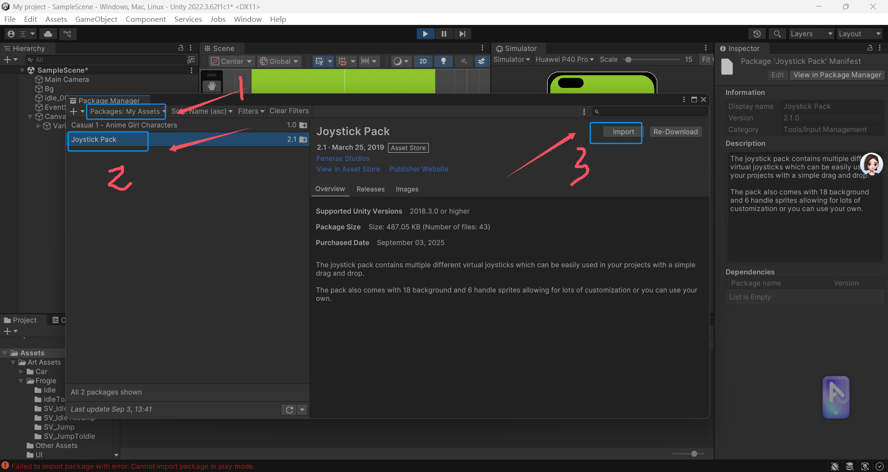The image size is (888, 472).
Task: Click the Package Manager search field
Action: (x=650, y=112)
